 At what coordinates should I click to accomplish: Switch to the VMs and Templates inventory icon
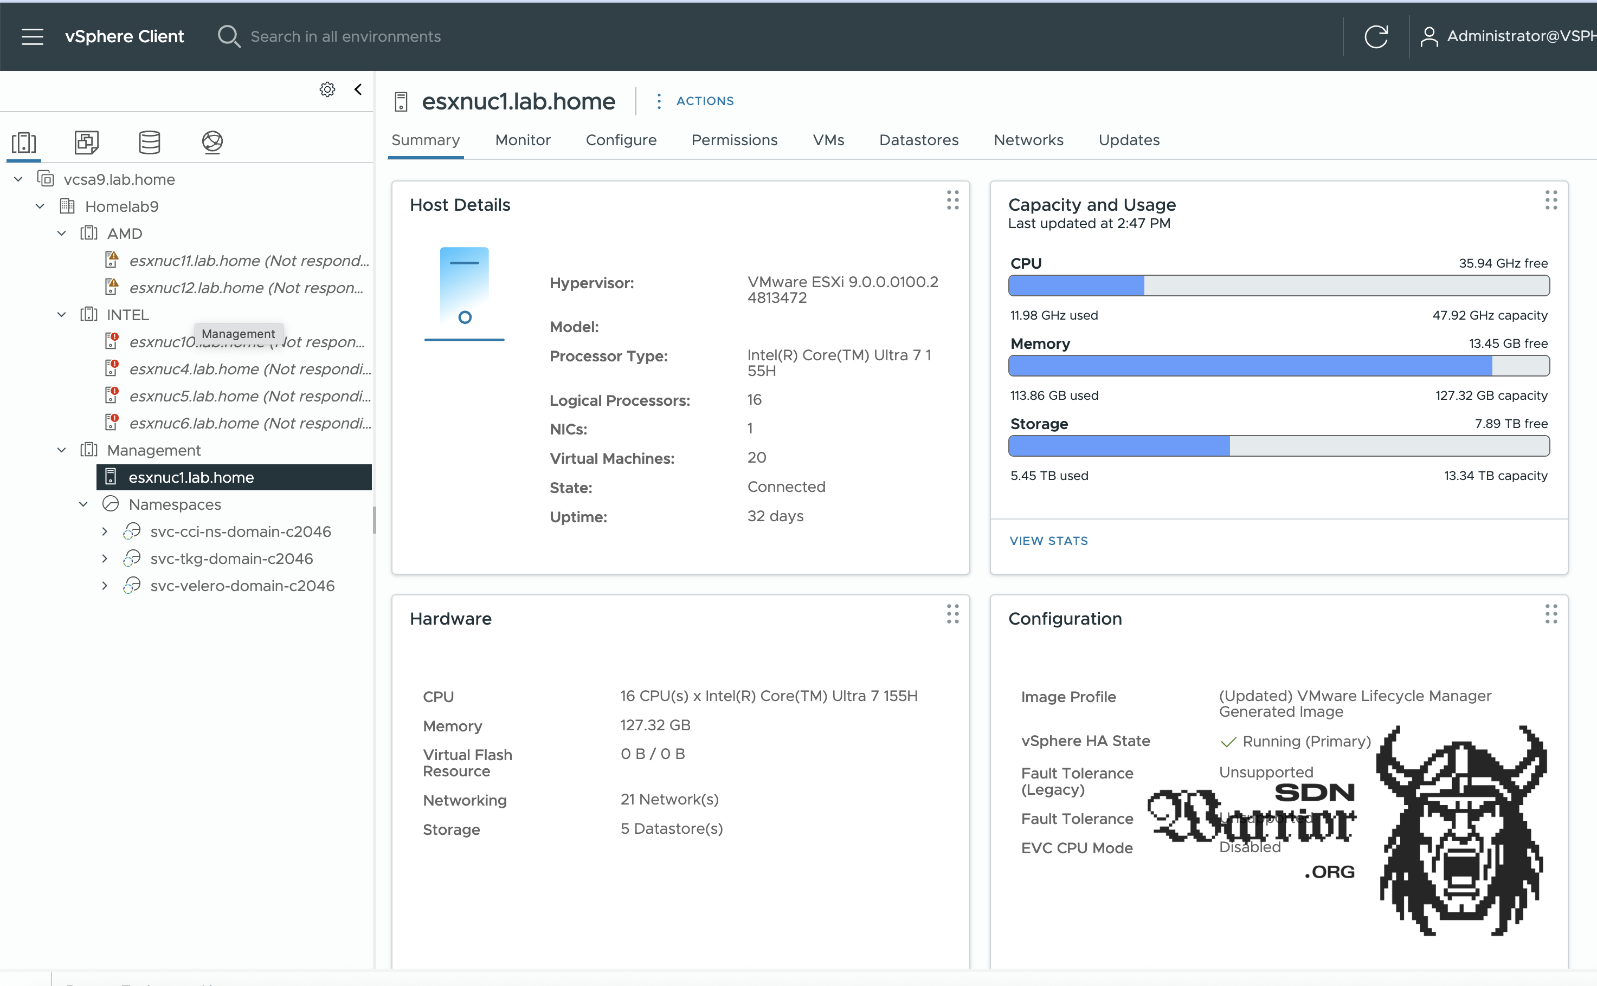tap(87, 142)
